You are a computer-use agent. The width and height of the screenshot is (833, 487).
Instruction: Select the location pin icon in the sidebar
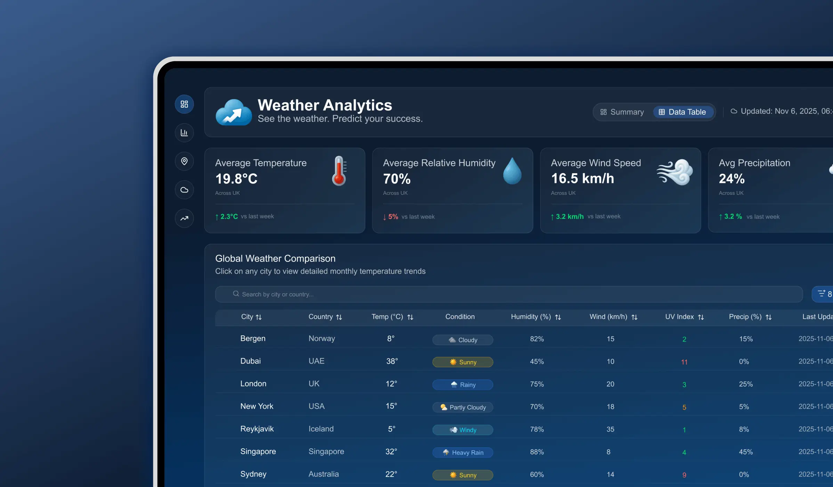[184, 161]
